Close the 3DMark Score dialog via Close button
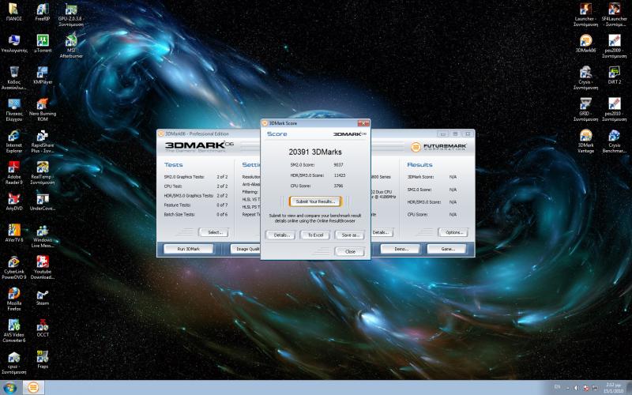This screenshot has width=632, height=395. click(x=350, y=251)
